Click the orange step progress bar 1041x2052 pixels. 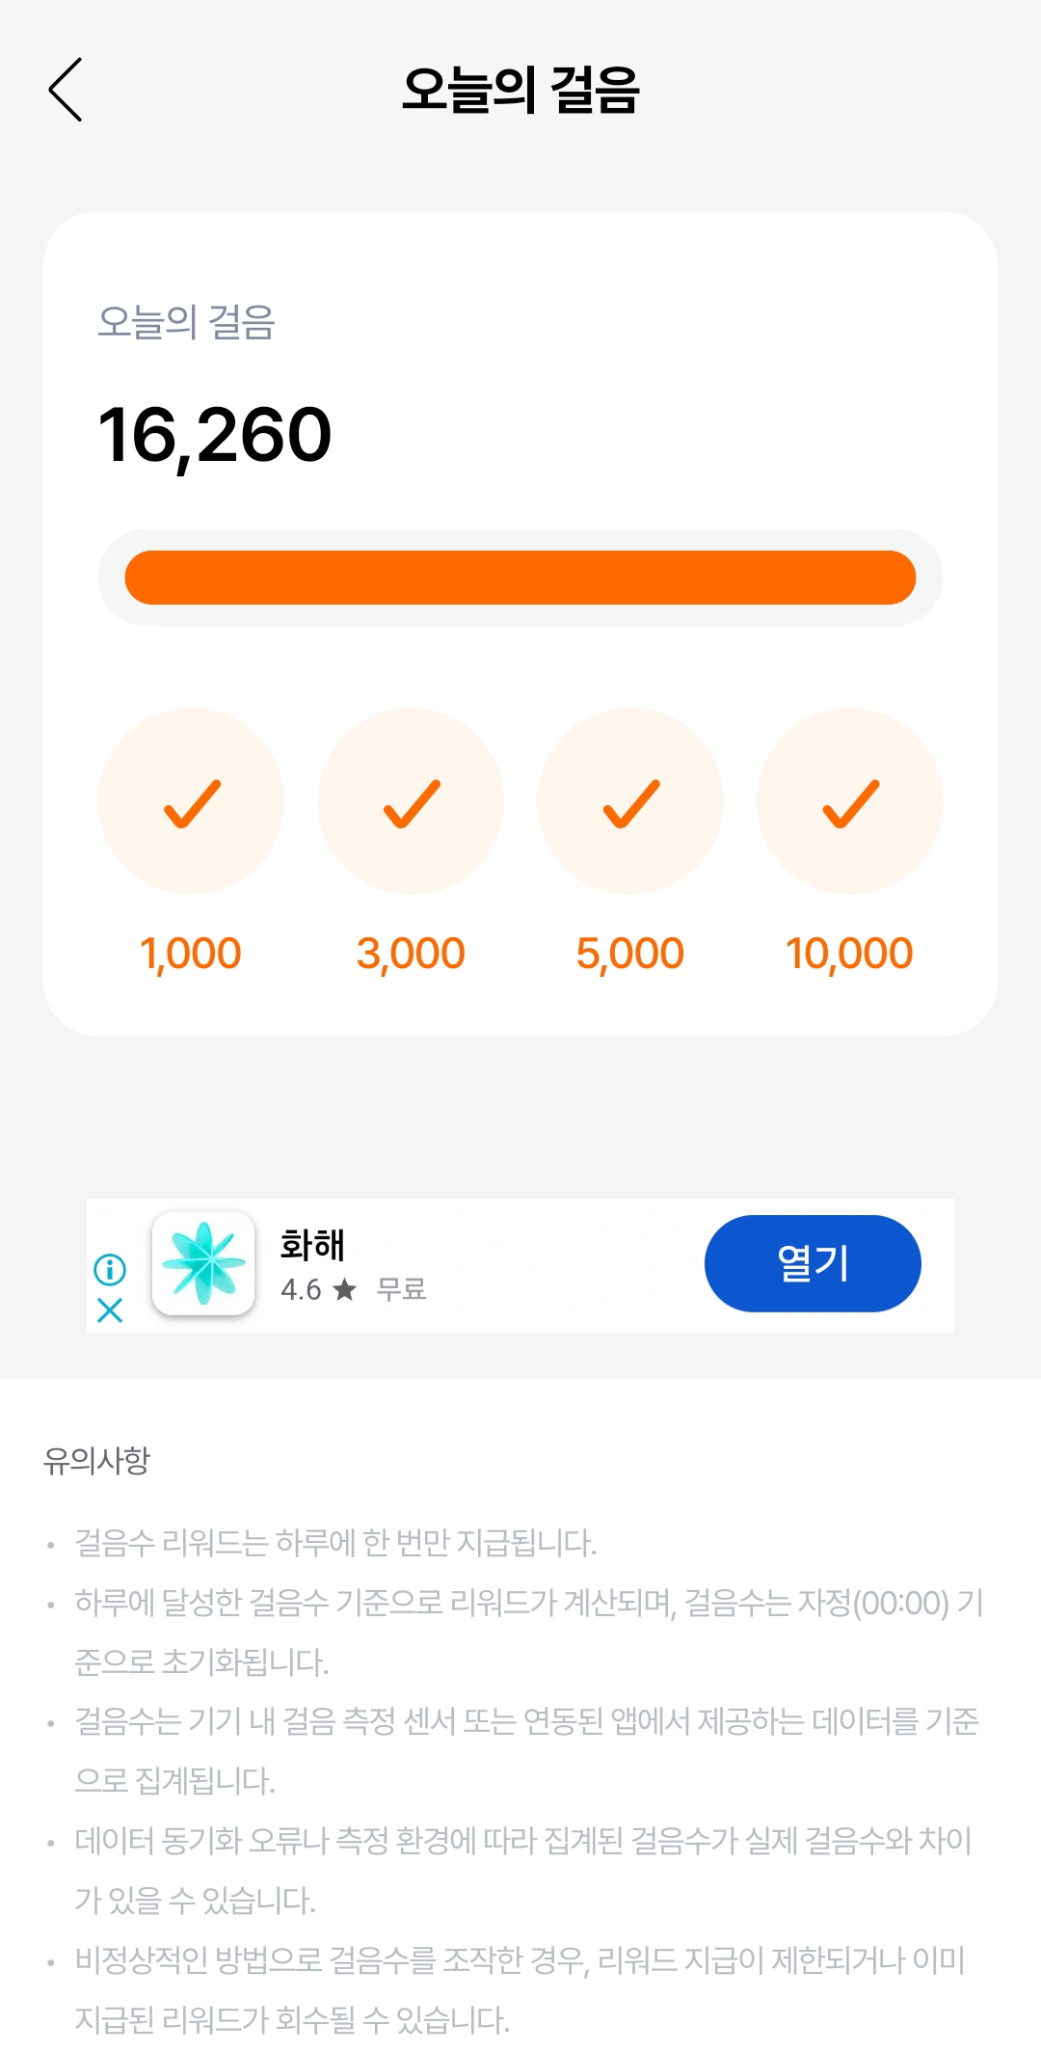click(x=520, y=578)
